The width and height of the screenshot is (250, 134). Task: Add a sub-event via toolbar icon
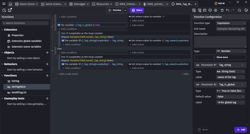[x=200, y=10]
